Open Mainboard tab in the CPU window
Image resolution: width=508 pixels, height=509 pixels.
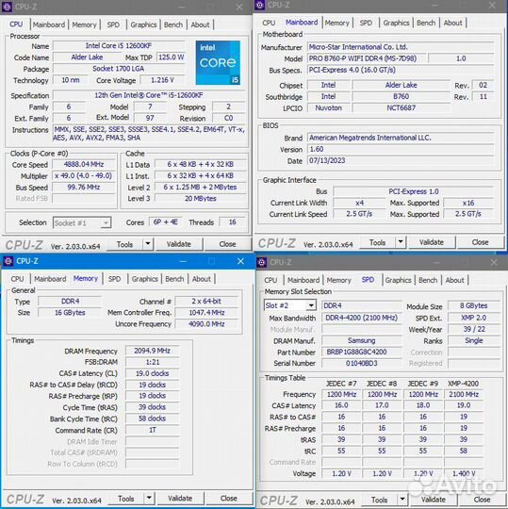tap(49, 25)
